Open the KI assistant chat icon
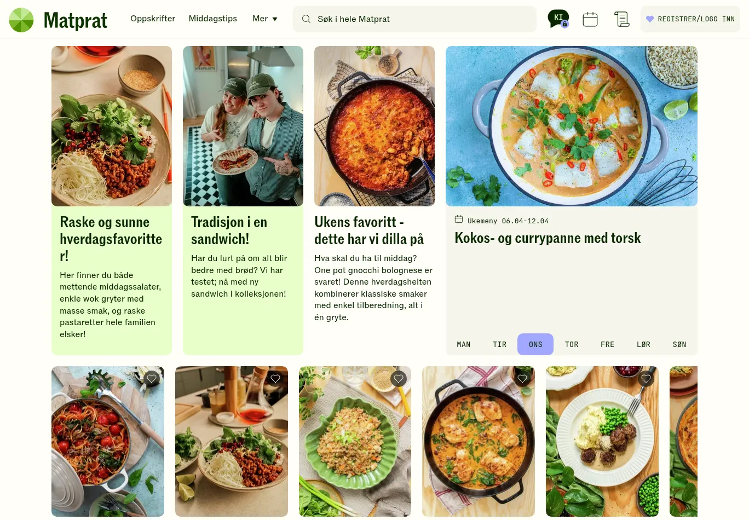Viewport: 749px width, 520px height. pyautogui.click(x=558, y=19)
